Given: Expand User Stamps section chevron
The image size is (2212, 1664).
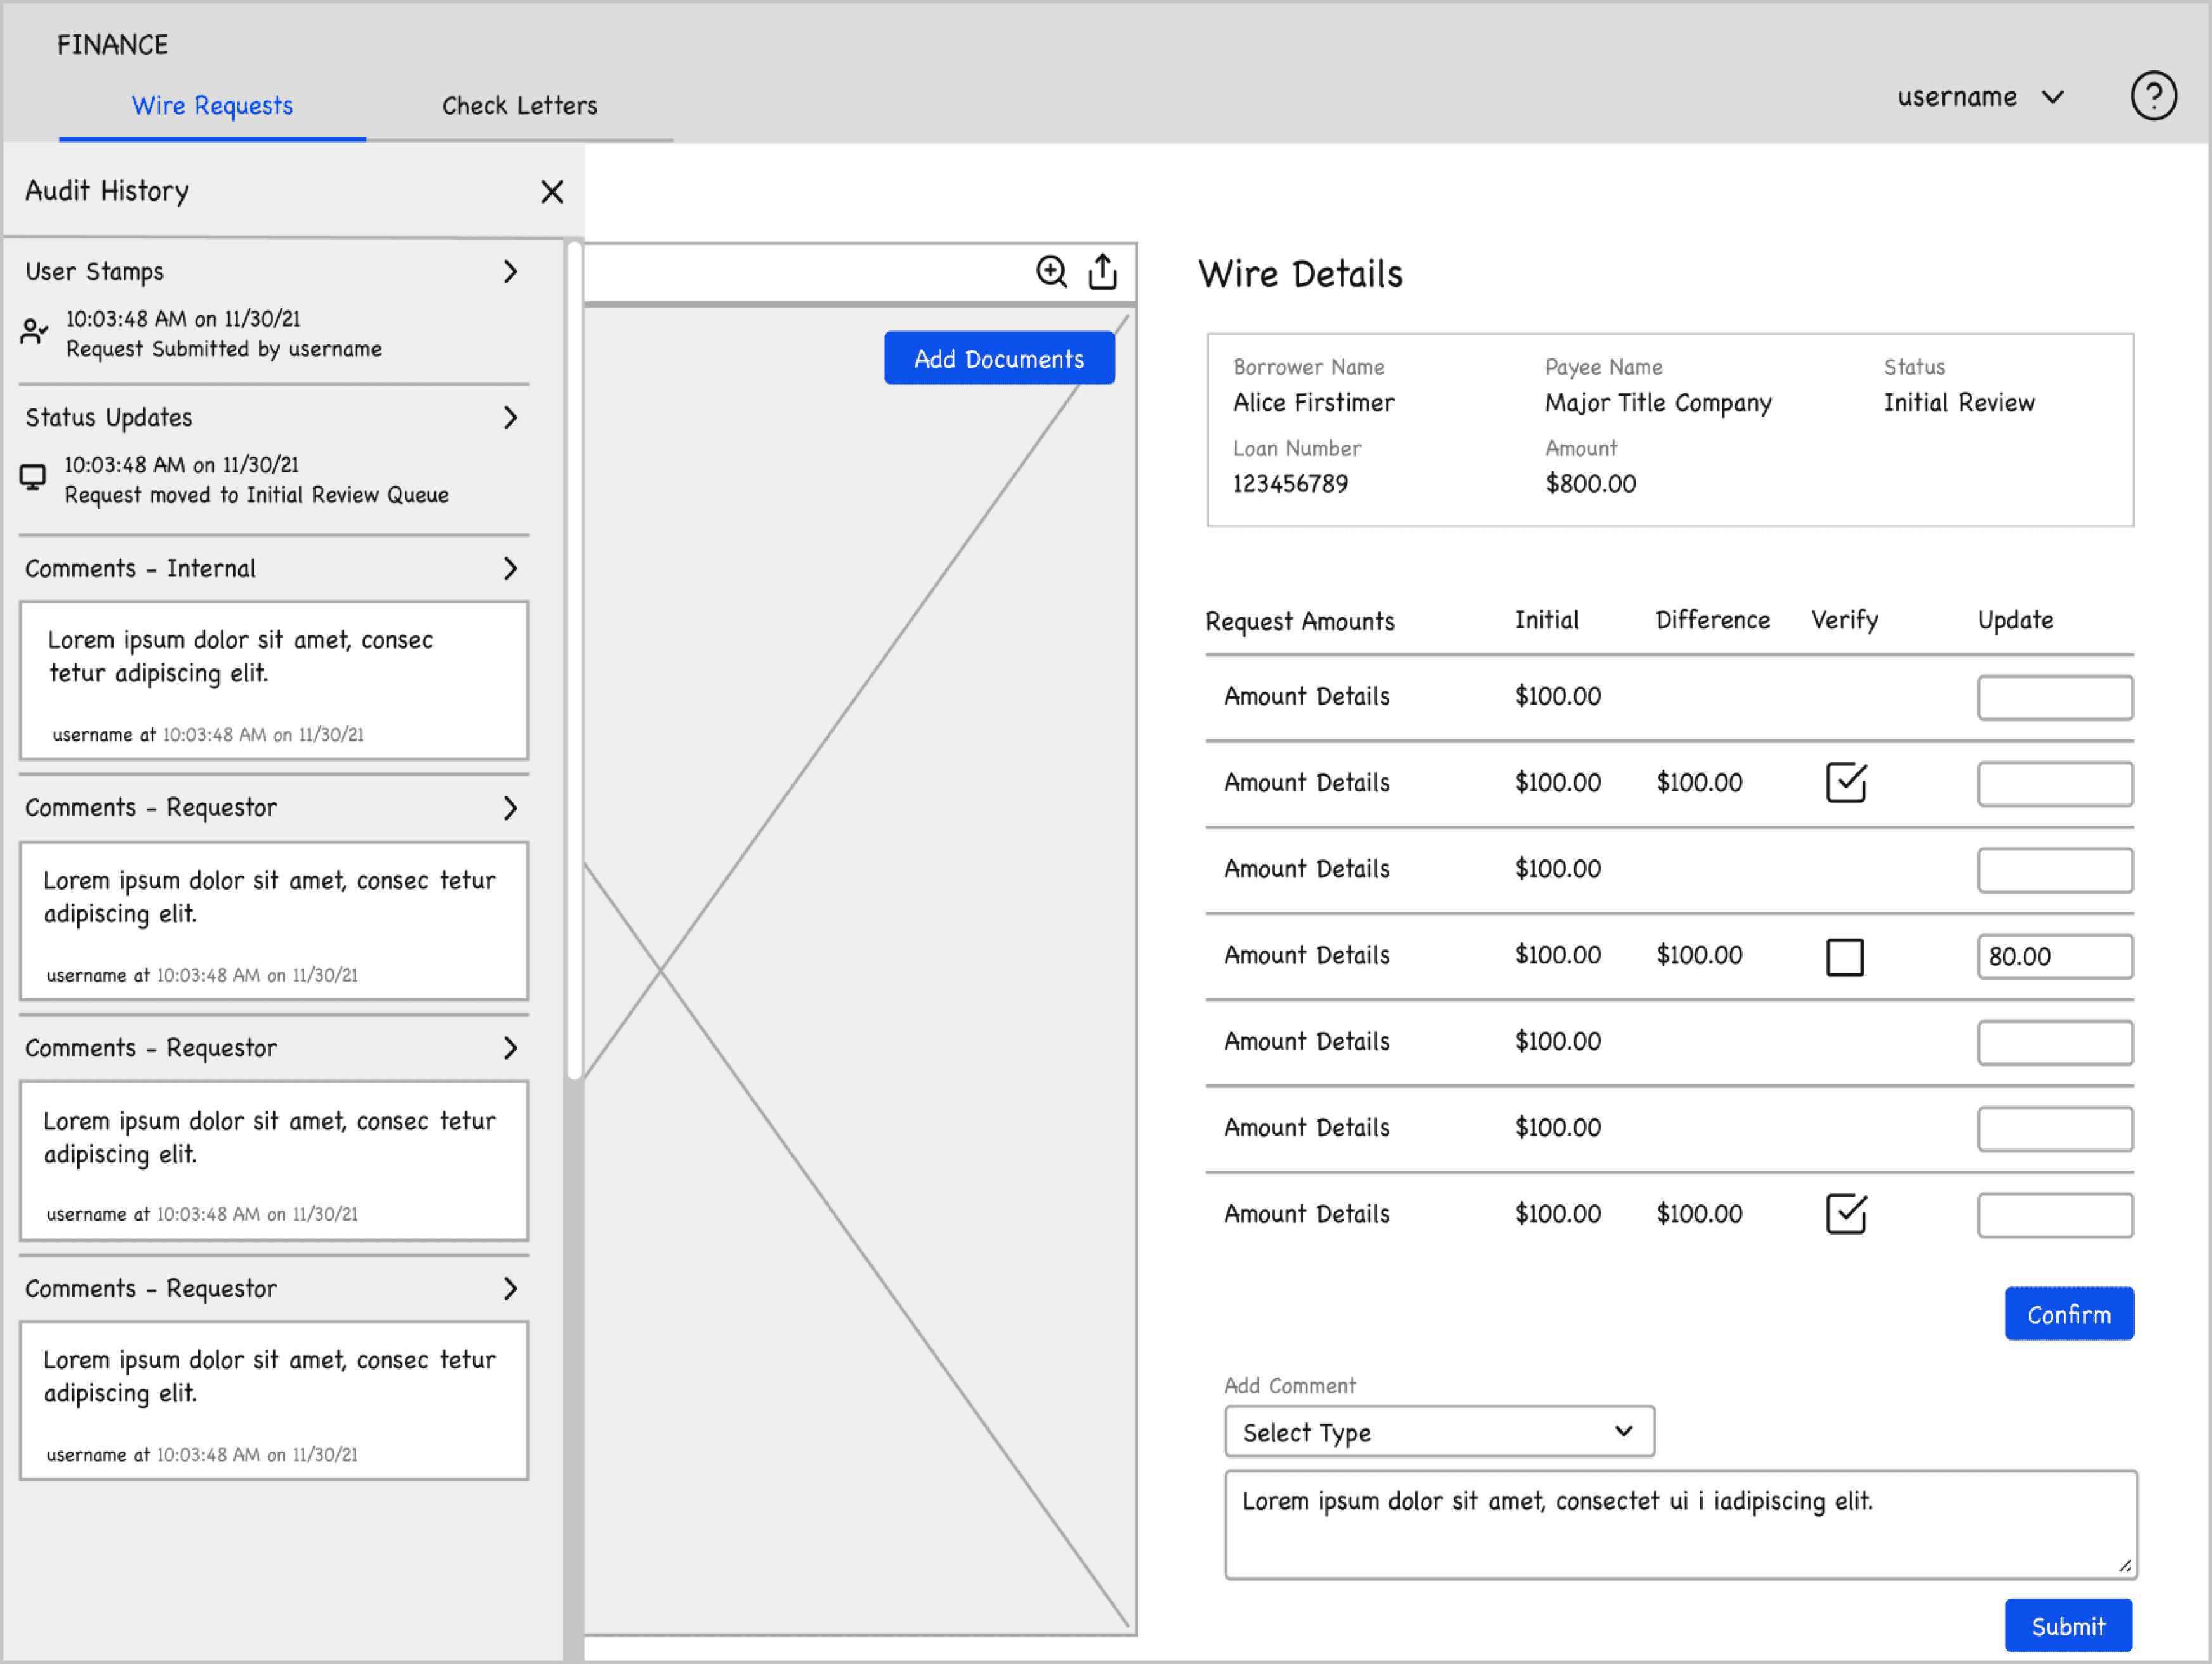Looking at the screenshot, I should [x=511, y=272].
